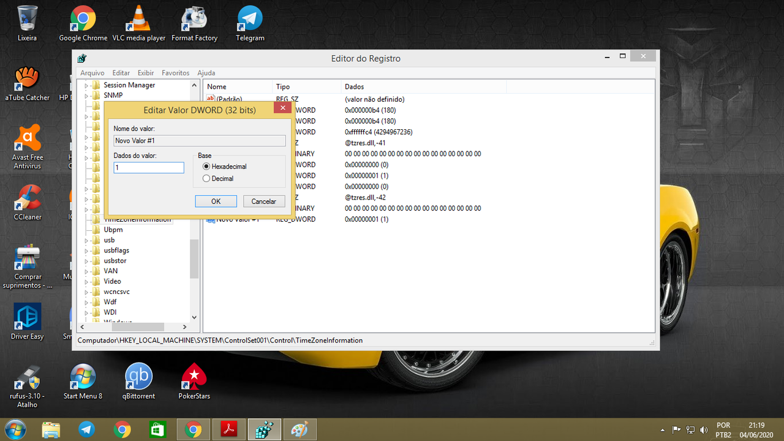Launch the PokerStars desktop shortcut
The image size is (784, 441).
pyautogui.click(x=194, y=381)
